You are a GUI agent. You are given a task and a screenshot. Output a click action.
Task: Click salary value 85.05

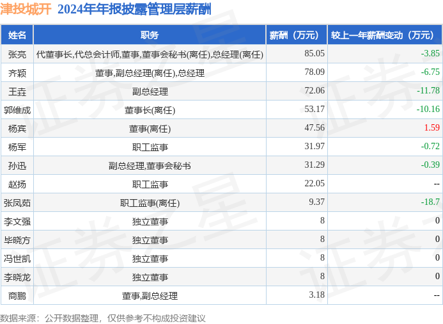coord(315,53)
